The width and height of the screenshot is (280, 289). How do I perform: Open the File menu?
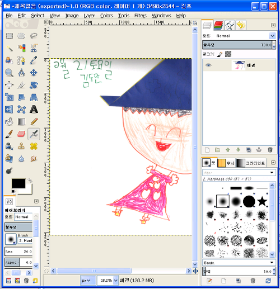pyautogui.click(x=9, y=16)
